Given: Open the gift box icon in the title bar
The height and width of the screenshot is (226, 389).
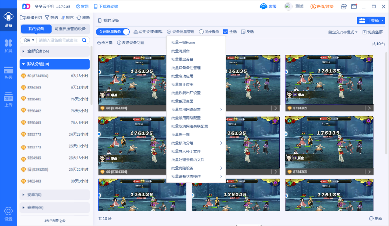Looking at the screenshot, I should coord(344,6).
